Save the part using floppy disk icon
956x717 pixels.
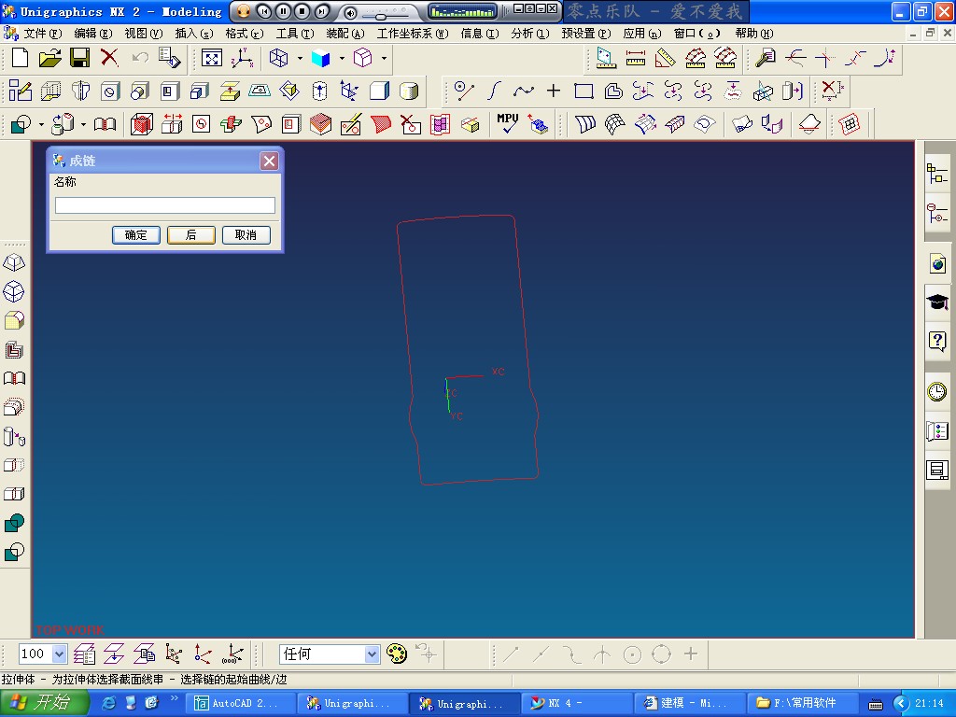click(x=80, y=59)
